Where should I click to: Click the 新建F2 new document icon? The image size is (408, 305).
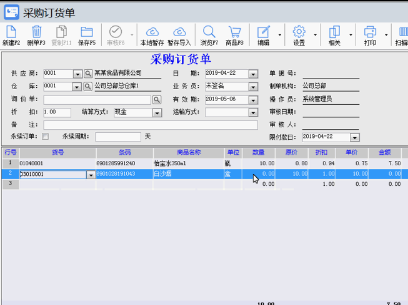(11, 32)
